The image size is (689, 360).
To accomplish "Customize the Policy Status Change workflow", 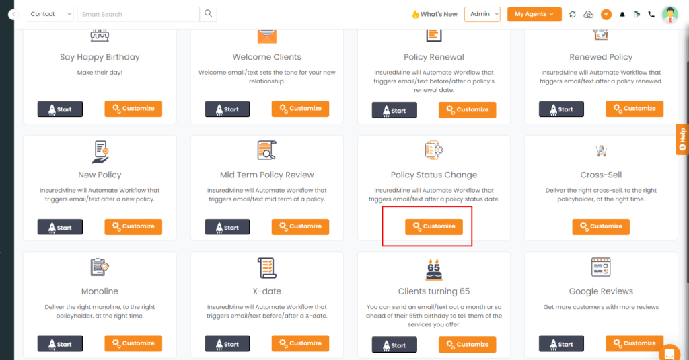I will click(x=434, y=226).
